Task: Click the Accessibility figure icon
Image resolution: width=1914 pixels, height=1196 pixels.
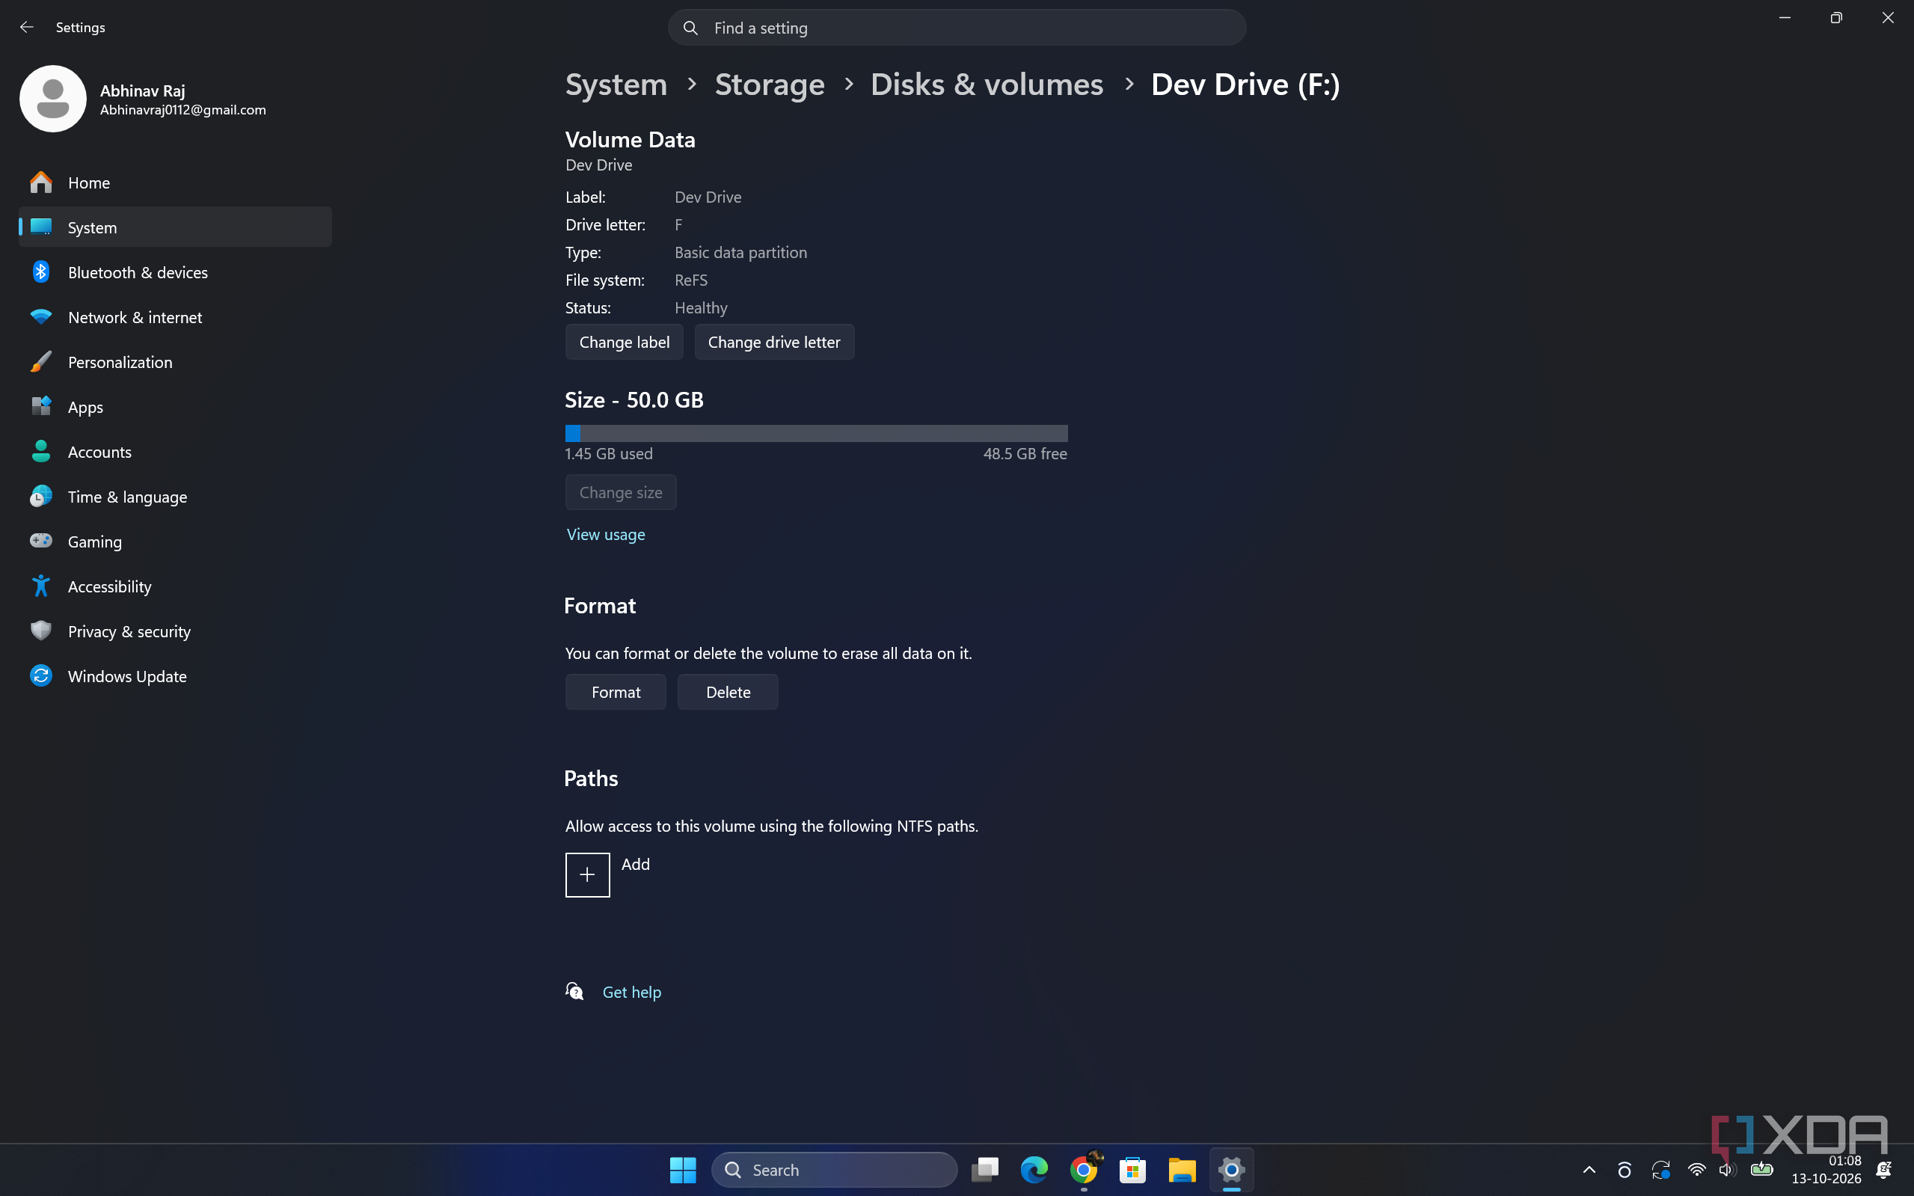Action: pos(41,586)
